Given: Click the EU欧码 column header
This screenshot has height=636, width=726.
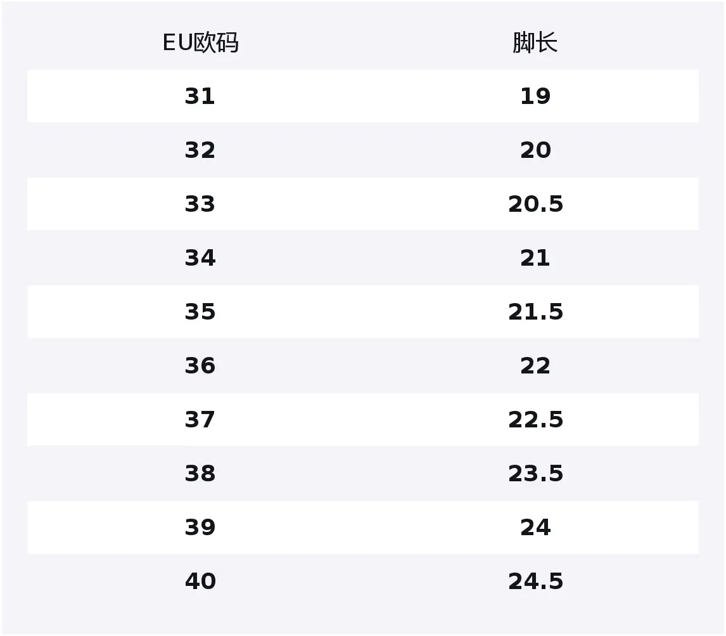Looking at the screenshot, I should click(x=200, y=42).
